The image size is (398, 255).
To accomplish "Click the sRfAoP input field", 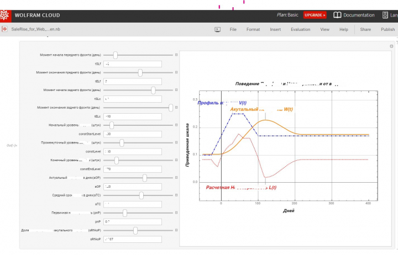I will point(133,240).
